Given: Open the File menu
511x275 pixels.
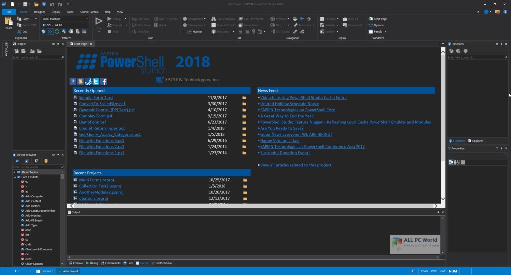Looking at the screenshot, I should 9,12.
